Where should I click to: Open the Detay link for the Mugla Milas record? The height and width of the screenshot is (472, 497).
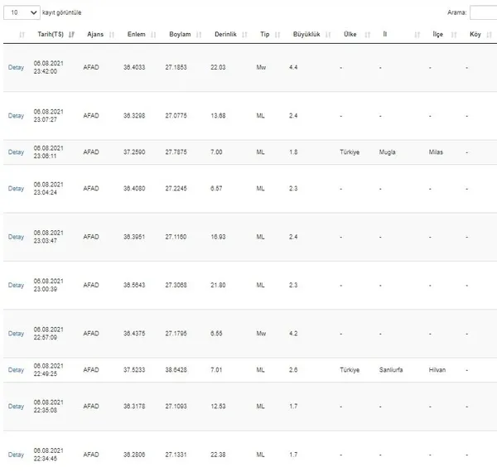pyautogui.click(x=16, y=152)
